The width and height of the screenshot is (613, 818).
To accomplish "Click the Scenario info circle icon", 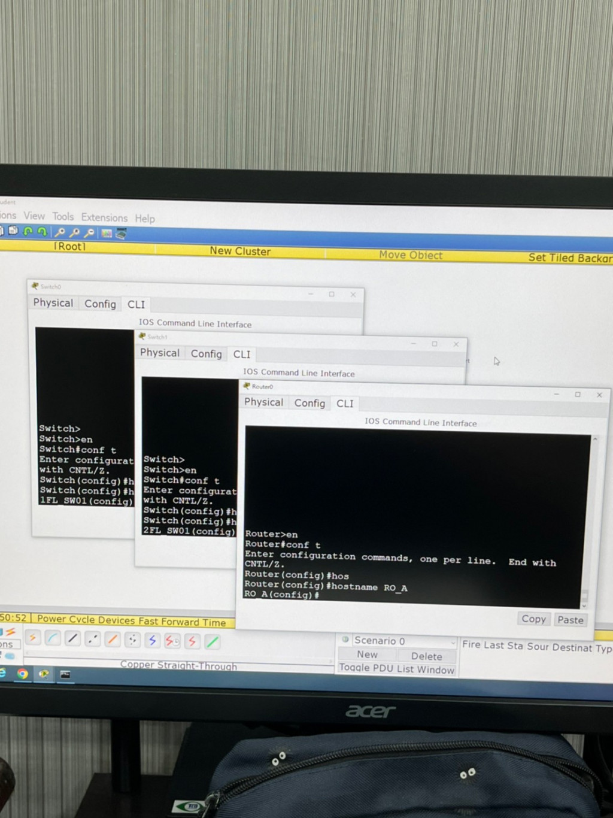I will [345, 640].
